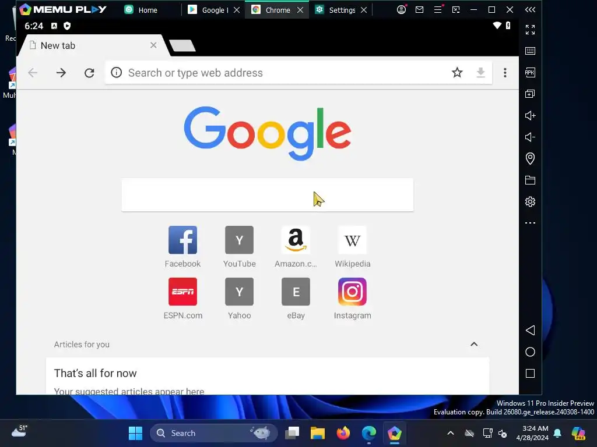Open the ESPN.com shortcut tile
The image size is (597, 447).
point(182,299)
